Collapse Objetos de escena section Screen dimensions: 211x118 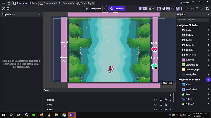tap(177, 80)
